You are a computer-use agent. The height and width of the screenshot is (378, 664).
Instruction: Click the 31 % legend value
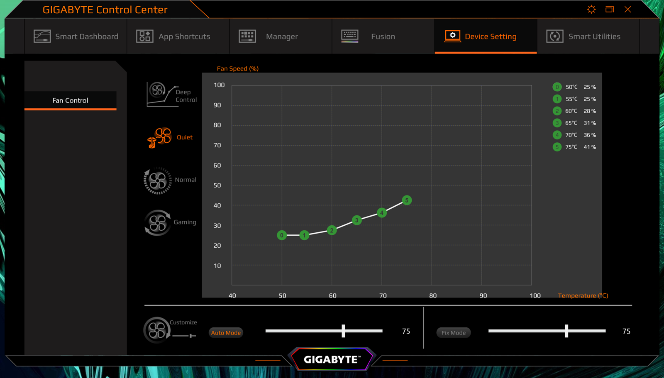coord(590,123)
